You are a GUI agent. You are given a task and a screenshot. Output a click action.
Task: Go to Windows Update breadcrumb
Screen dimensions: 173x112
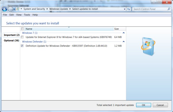tap(59, 9)
